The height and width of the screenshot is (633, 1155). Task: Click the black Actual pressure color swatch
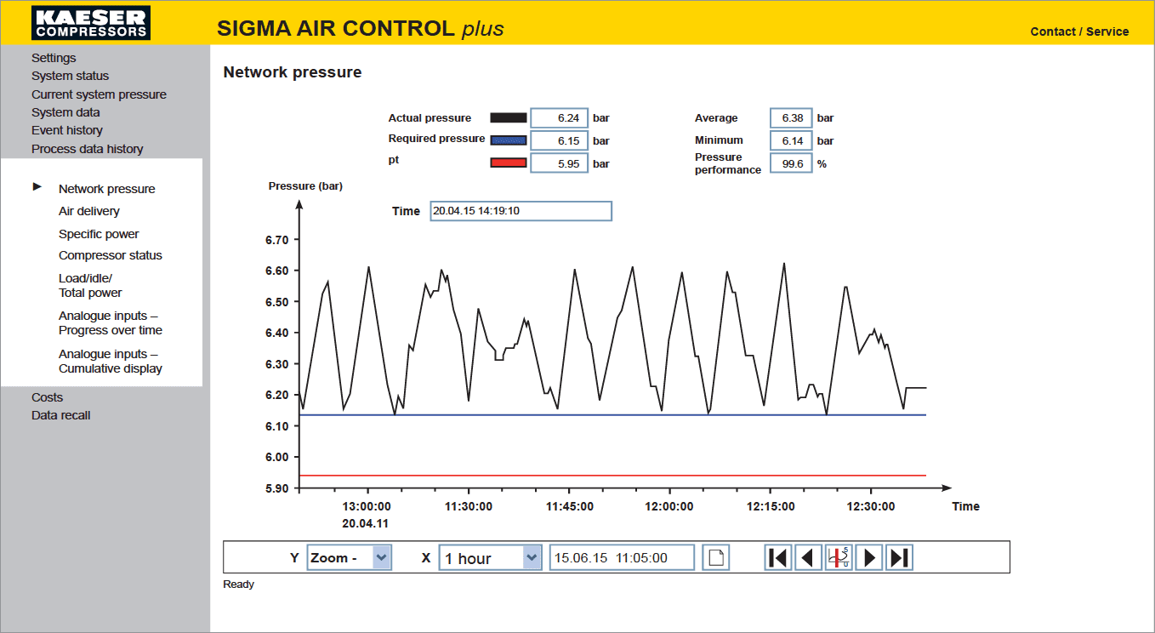click(509, 118)
